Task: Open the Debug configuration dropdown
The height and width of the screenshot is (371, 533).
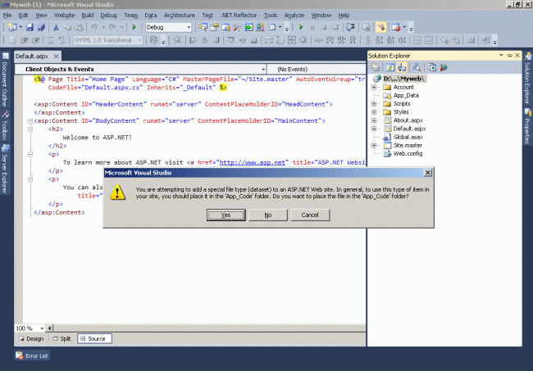Action: [189, 27]
